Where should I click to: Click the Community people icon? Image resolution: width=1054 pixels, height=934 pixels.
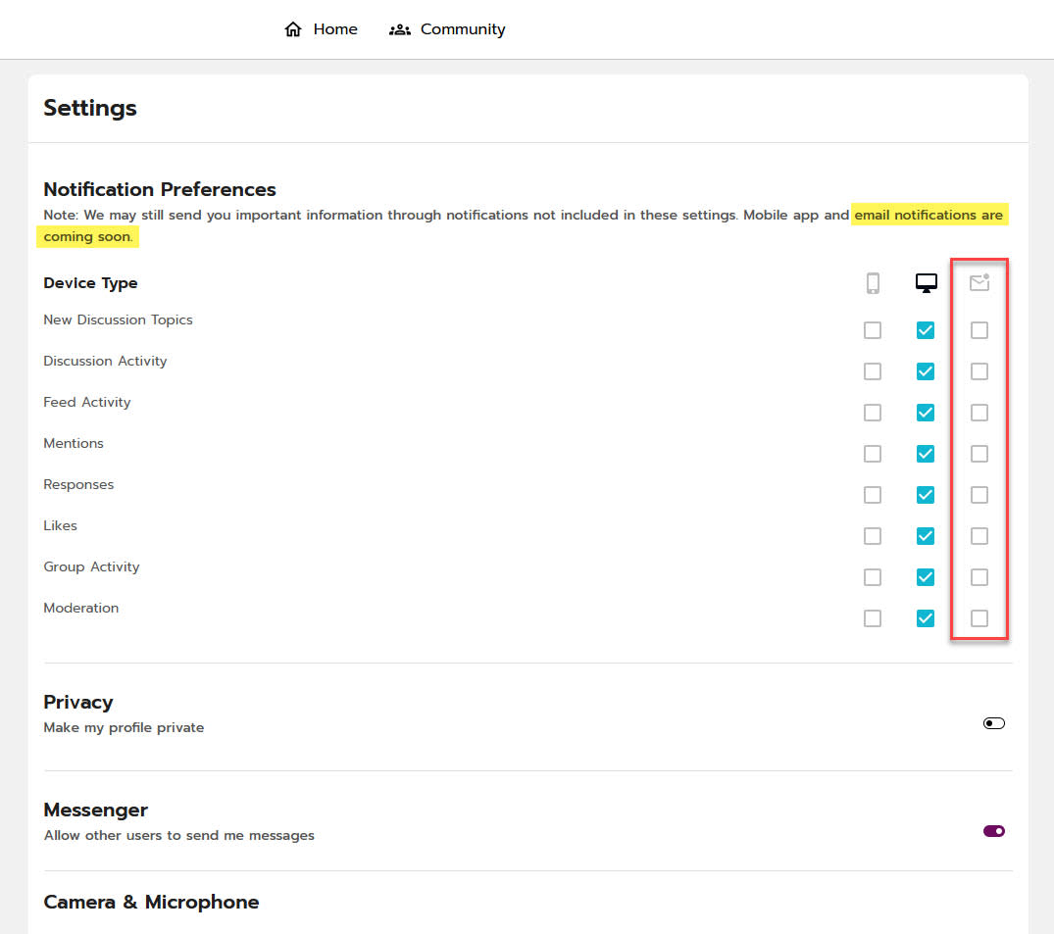click(400, 29)
